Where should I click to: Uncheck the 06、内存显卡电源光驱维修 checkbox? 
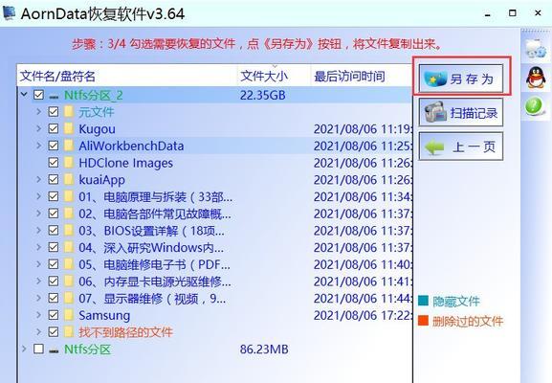click(x=54, y=281)
